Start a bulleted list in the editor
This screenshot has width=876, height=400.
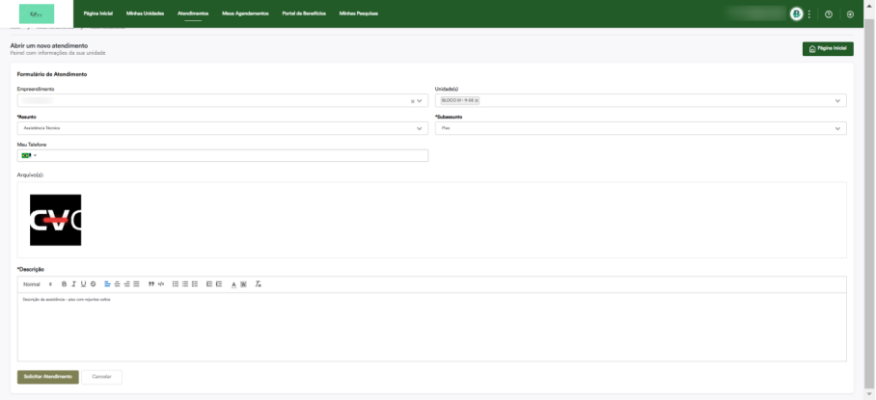click(185, 284)
